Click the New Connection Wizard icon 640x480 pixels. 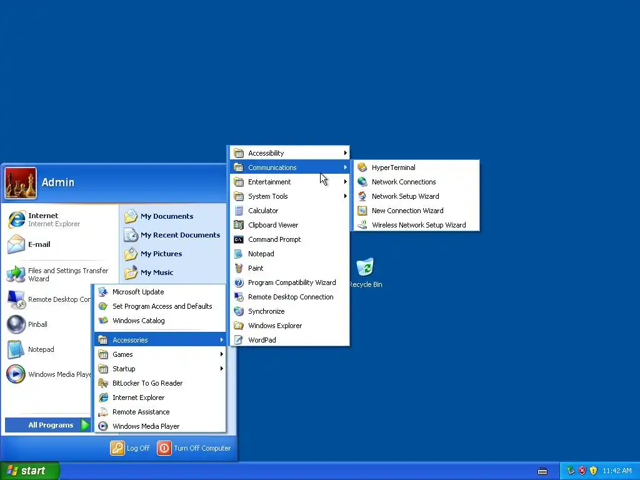pos(362,211)
